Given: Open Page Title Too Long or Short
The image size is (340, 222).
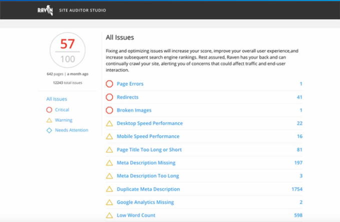Looking at the screenshot, I should (x=149, y=149).
